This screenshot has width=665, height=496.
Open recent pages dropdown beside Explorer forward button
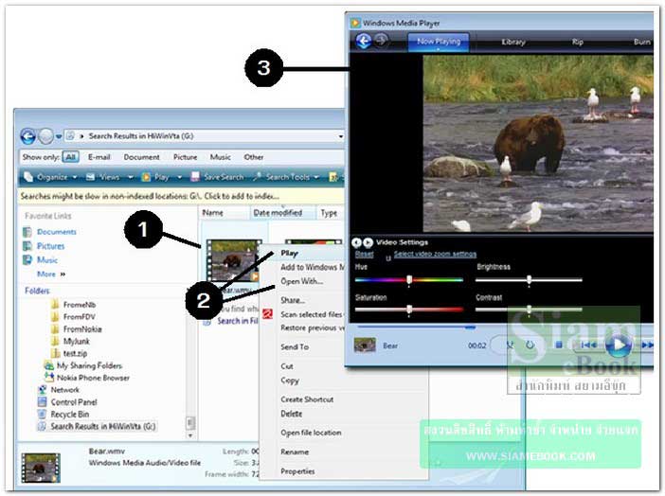tap(59, 136)
